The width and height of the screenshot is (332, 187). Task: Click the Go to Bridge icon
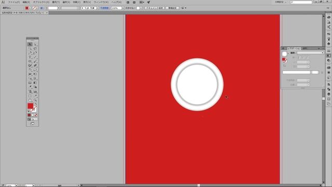tap(128, 2)
